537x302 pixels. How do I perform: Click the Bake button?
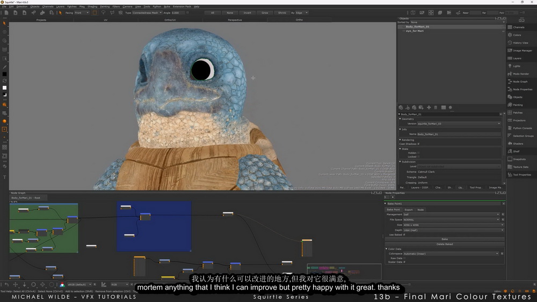click(445, 239)
